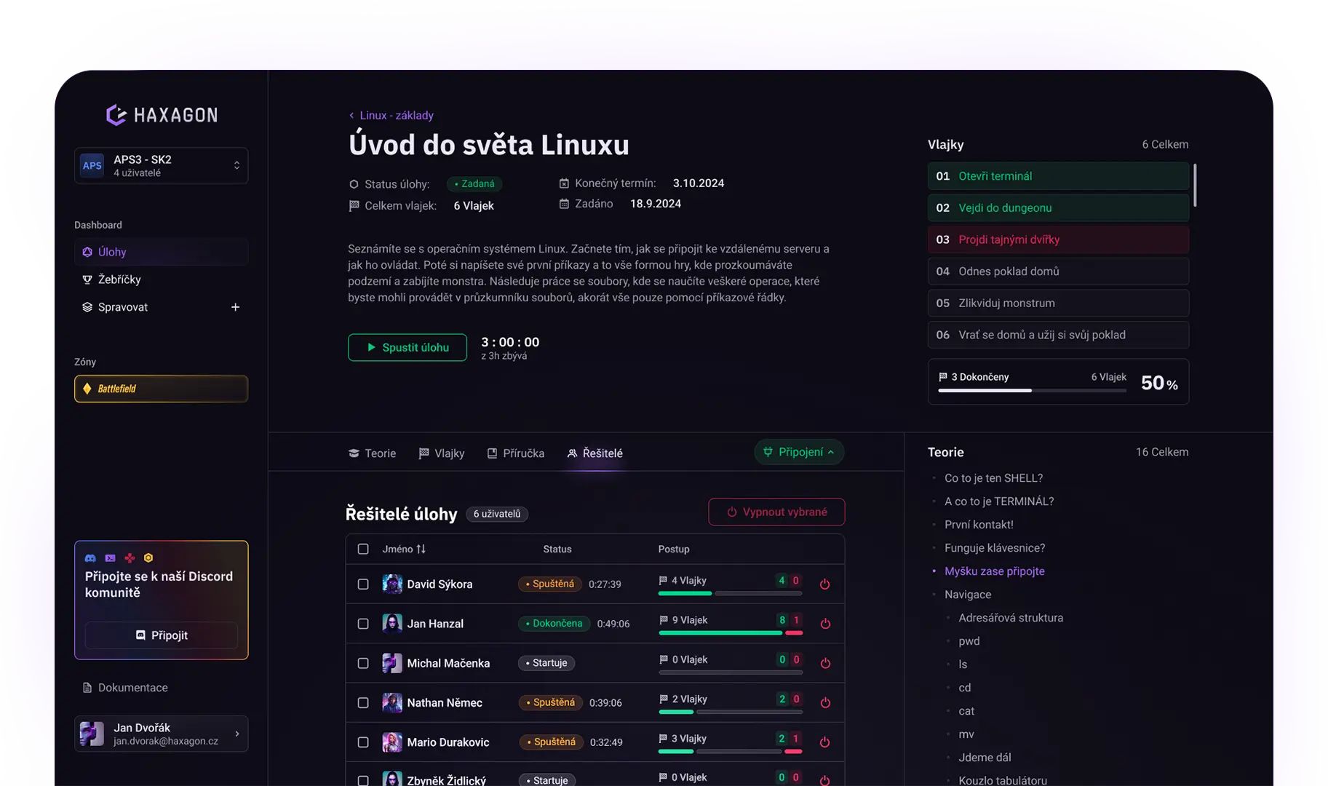The image size is (1328, 786).
Task: Check Mario Durakovic's row checkbox
Action: [x=363, y=742]
